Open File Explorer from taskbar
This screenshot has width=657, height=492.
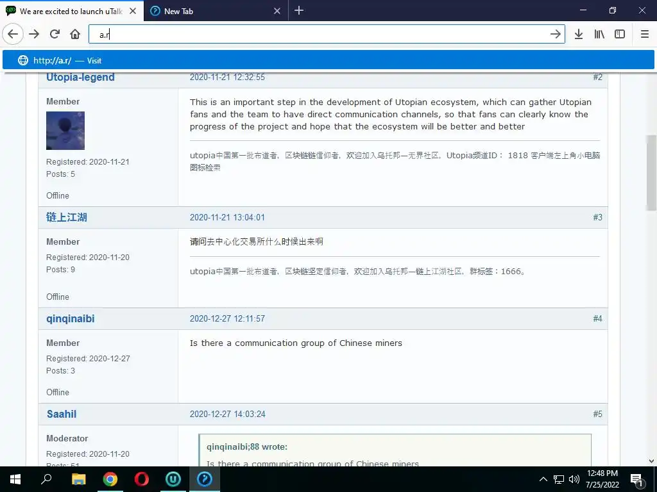(x=78, y=479)
